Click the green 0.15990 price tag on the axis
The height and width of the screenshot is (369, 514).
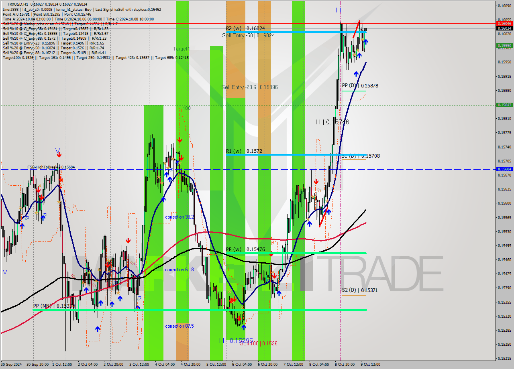point(504,46)
